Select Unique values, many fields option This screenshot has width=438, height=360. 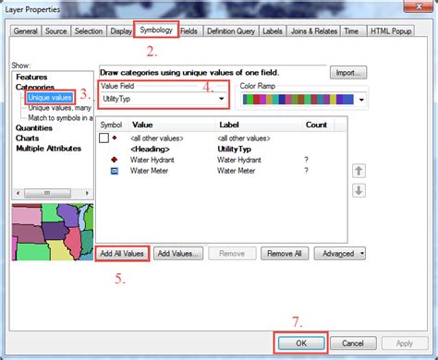[60, 108]
